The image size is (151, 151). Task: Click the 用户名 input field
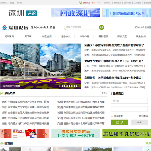[129, 101]
